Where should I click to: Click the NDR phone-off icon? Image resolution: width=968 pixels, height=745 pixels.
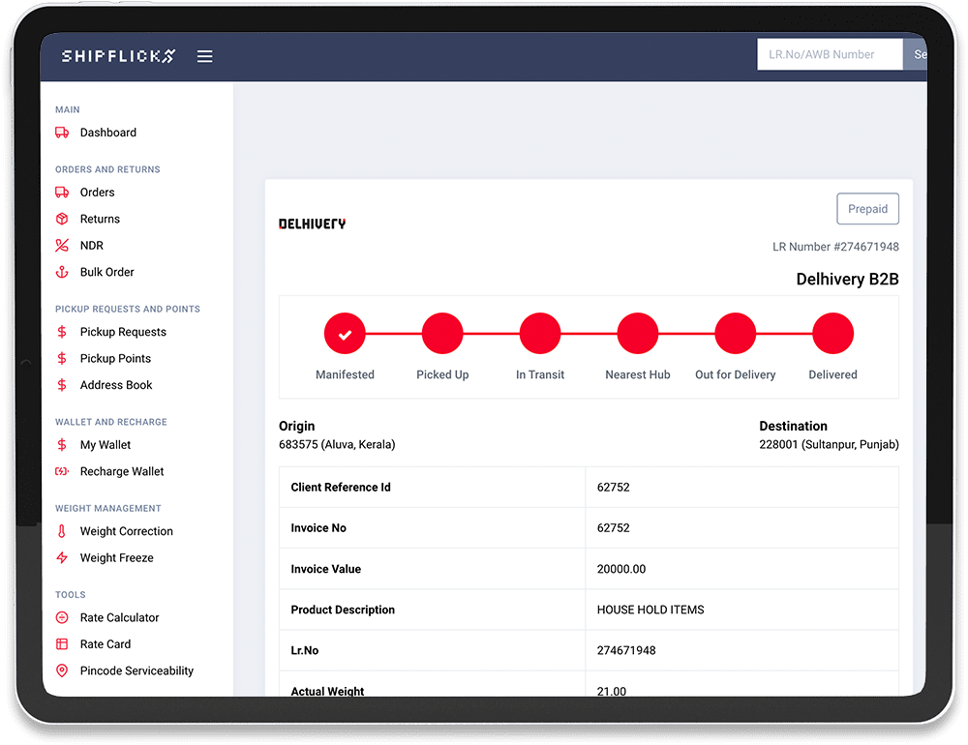pos(62,245)
